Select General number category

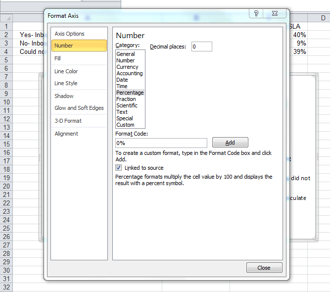click(x=126, y=54)
